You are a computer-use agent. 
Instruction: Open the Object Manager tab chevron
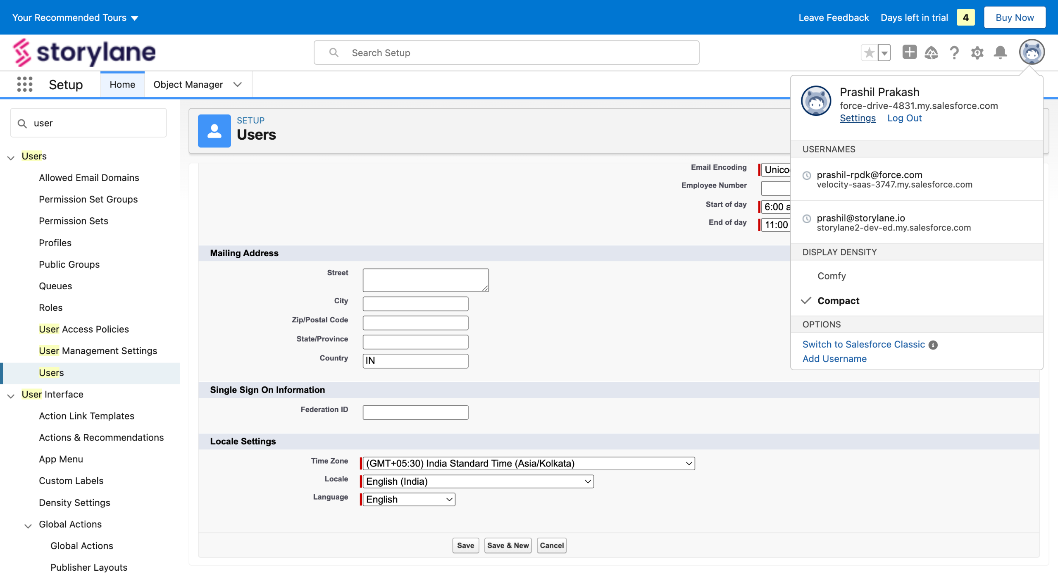237,85
